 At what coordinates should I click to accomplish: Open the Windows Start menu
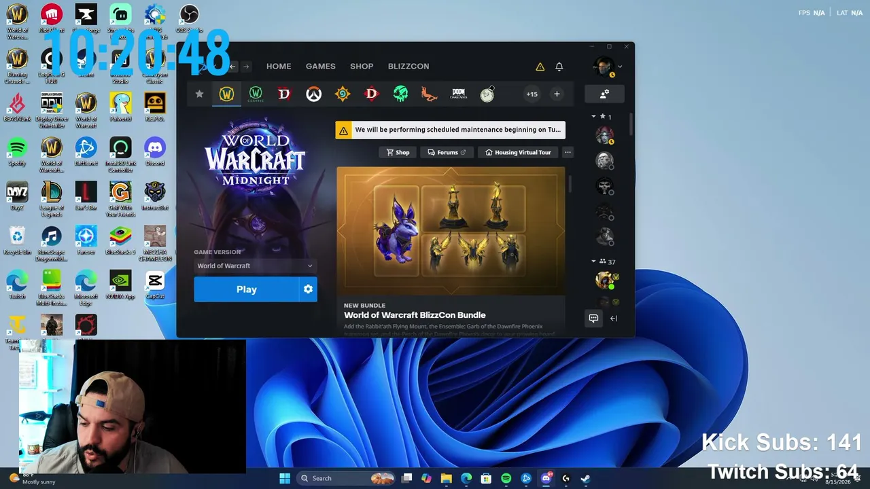tap(285, 478)
